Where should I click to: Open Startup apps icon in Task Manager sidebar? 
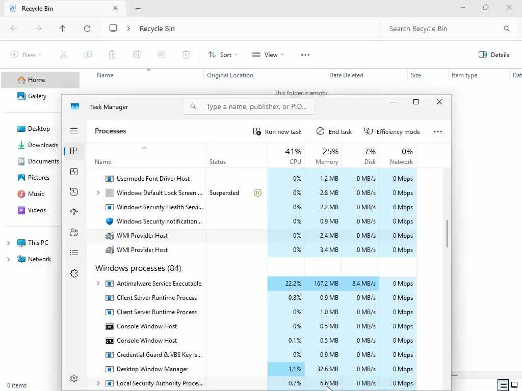(x=74, y=212)
